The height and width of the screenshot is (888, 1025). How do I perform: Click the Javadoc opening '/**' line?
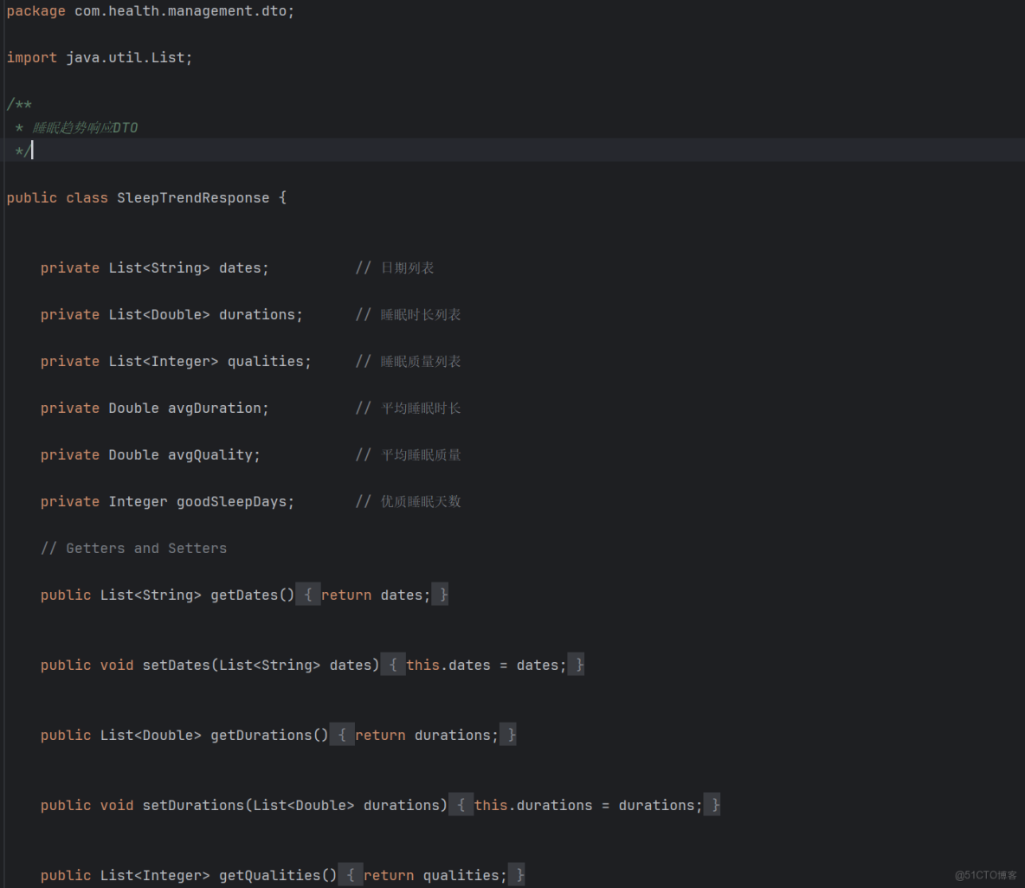click(19, 104)
